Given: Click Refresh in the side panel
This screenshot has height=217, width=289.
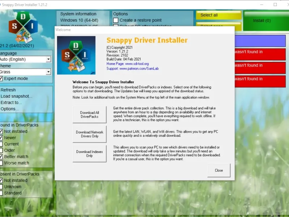Looking at the screenshot, I should [8, 90].
